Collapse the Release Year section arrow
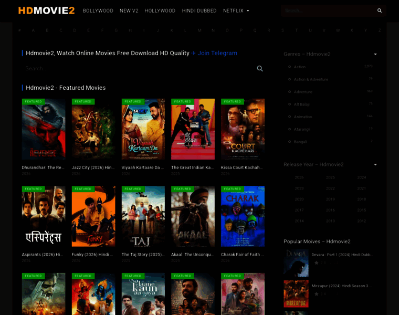399x315 pixels. pos(375,164)
